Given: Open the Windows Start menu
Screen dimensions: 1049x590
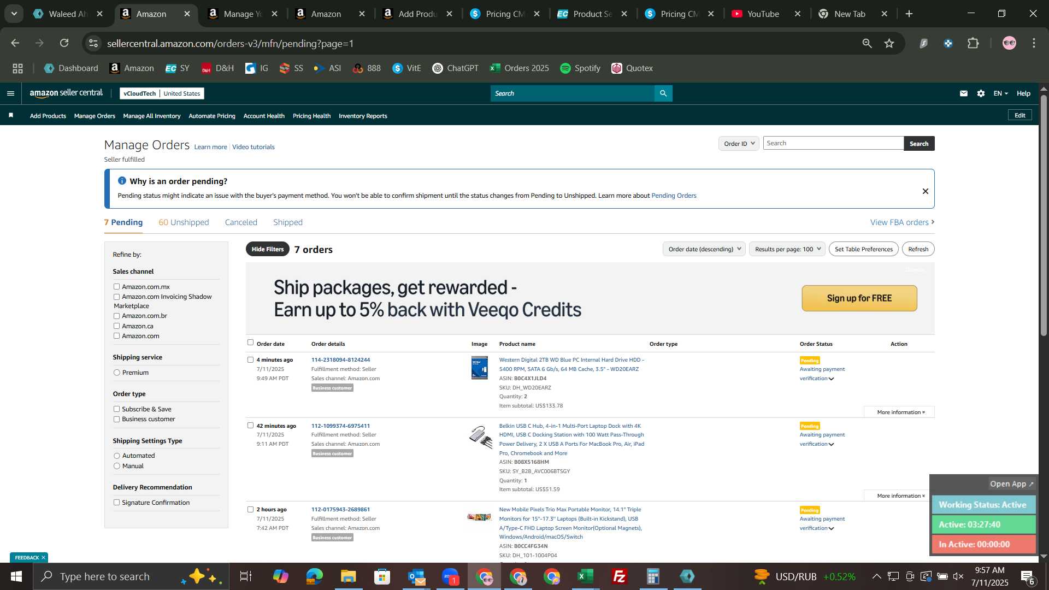Looking at the screenshot, I should 16,576.
